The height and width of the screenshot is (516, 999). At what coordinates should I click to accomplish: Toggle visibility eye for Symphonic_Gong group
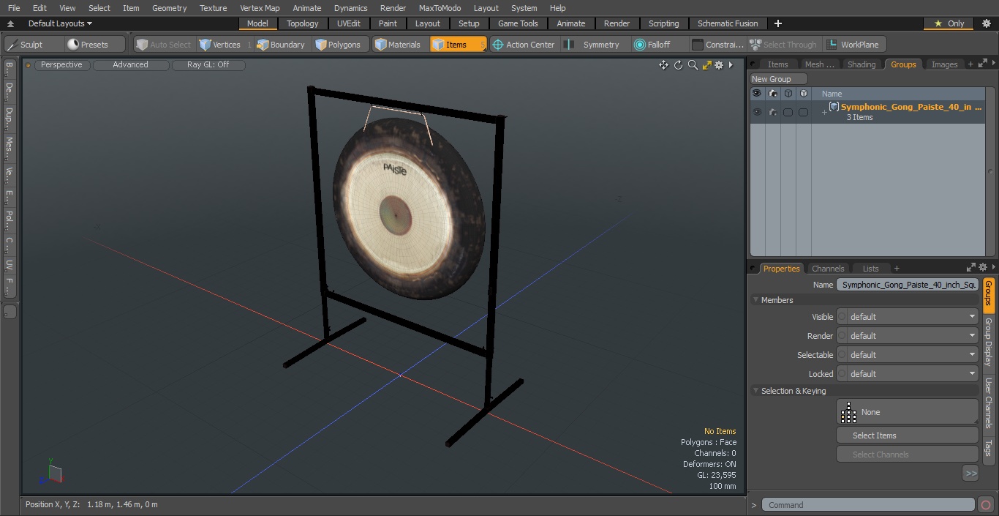click(x=757, y=112)
